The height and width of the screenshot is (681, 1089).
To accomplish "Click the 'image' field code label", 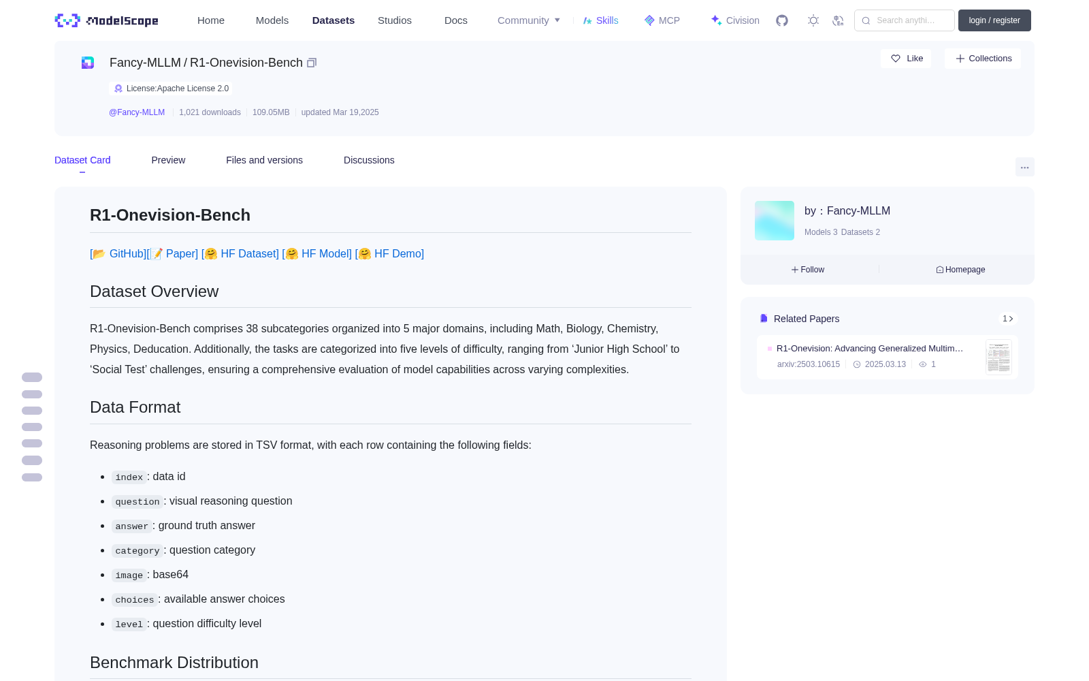I will coord(129,575).
